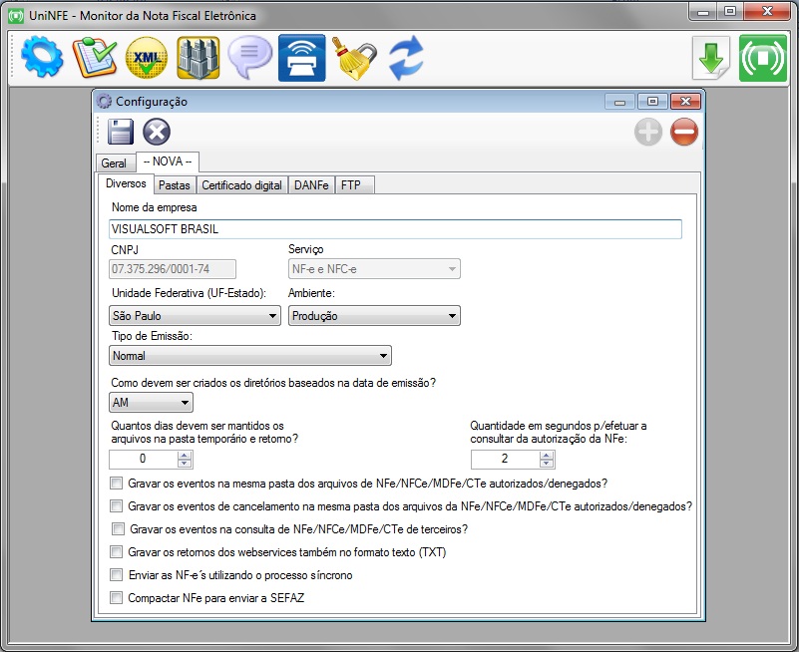Click the seconds value field showing 2
The image size is (799, 652).
pos(505,459)
